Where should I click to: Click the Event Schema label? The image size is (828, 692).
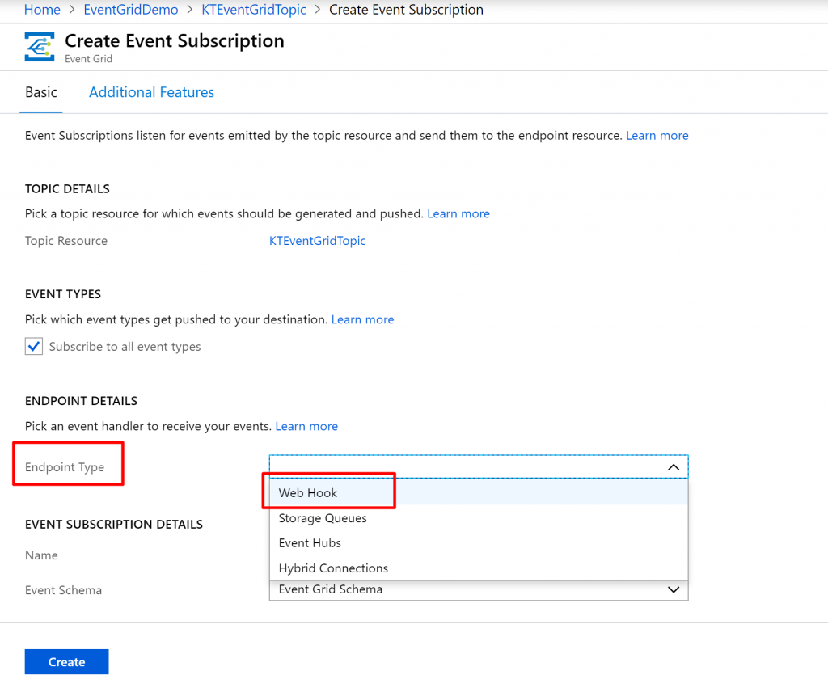point(63,590)
